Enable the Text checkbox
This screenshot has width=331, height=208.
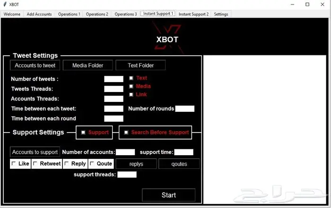click(131, 78)
